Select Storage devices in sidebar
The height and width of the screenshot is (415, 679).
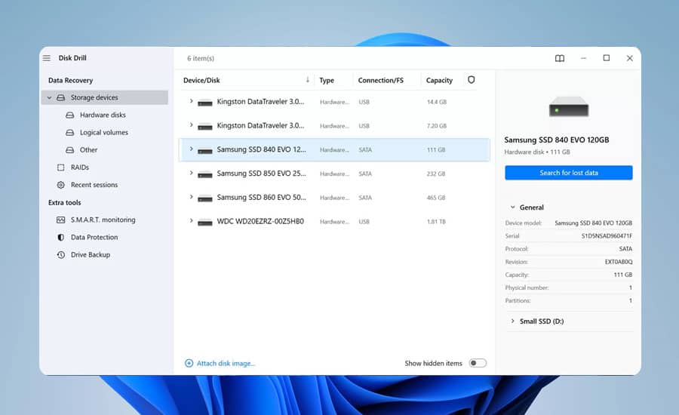point(105,97)
